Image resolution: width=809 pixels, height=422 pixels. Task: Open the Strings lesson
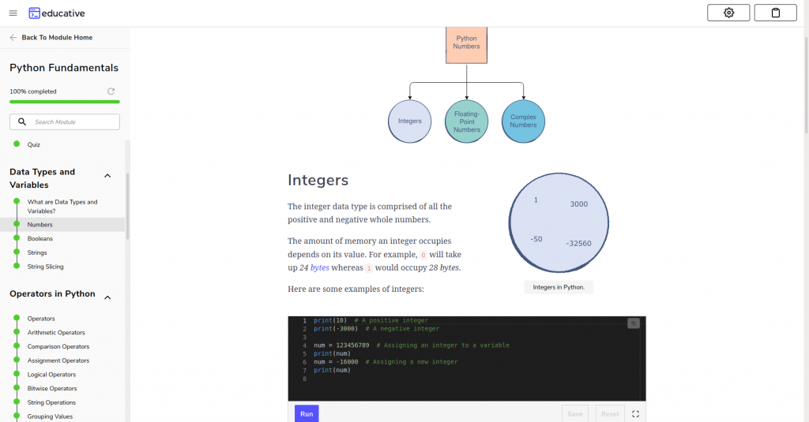pyautogui.click(x=37, y=252)
